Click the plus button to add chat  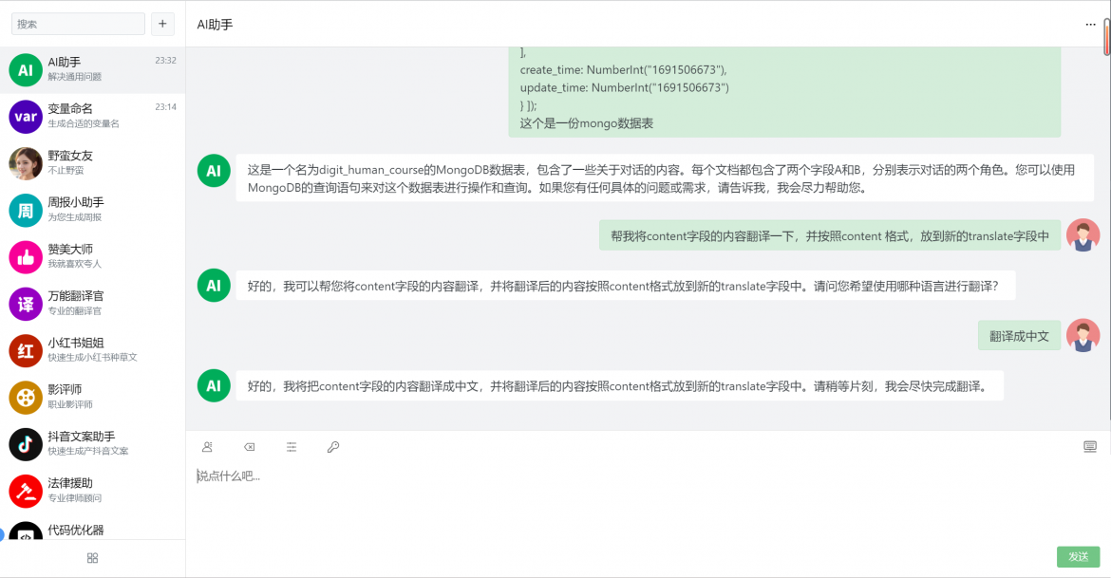click(x=162, y=24)
